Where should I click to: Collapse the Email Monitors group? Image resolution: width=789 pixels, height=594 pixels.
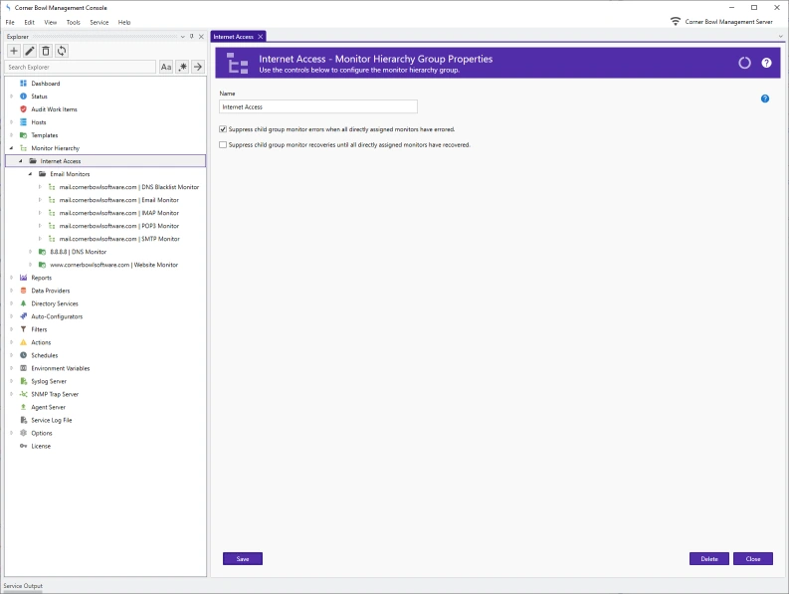coord(31,174)
